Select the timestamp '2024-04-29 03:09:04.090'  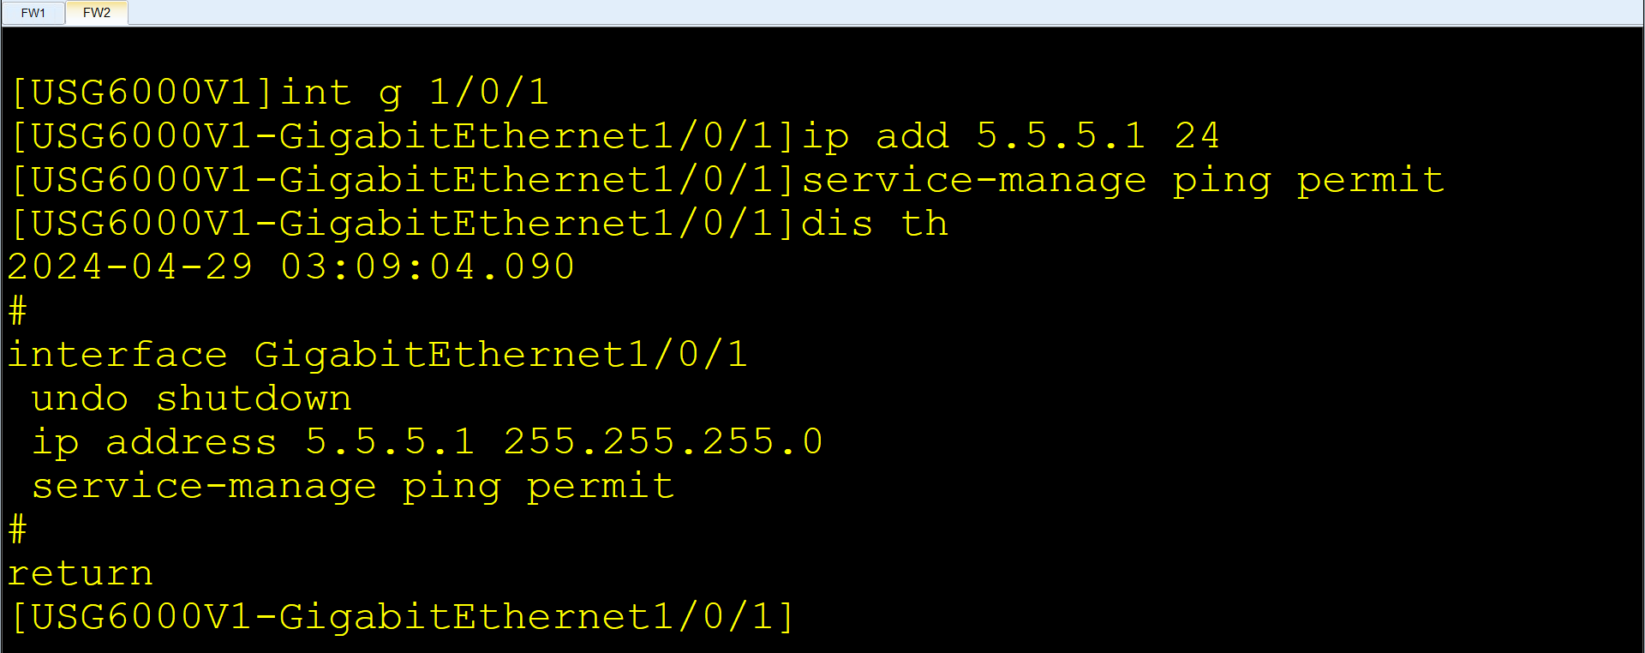click(x=291, y=266)
